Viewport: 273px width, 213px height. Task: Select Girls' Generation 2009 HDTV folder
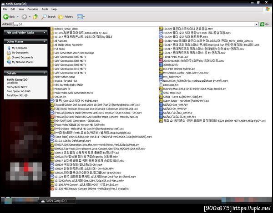(x=68, y=65)
